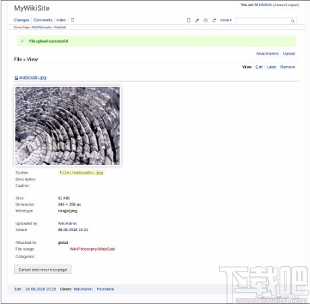
Task: Click the swap arrows icon in toolbar
Action: point(214,20)
